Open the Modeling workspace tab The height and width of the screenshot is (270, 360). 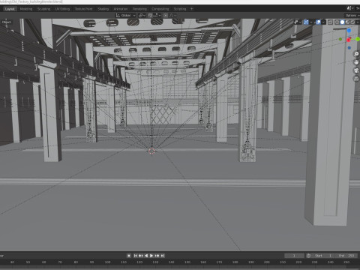26,9
